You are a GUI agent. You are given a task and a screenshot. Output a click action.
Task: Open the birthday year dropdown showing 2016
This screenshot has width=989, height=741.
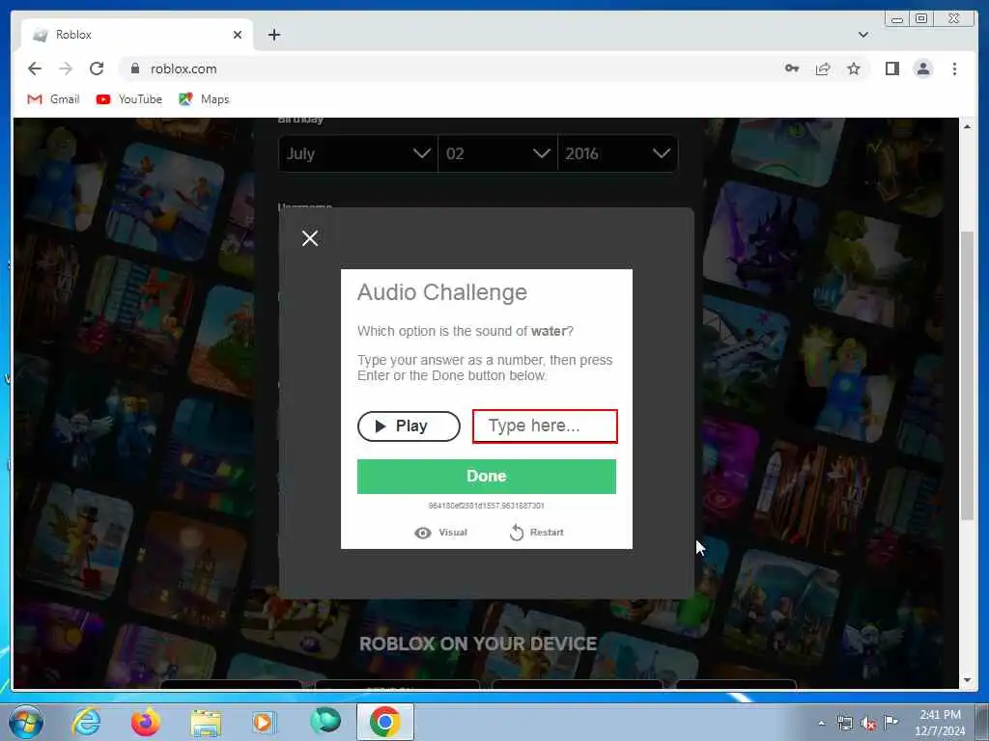coord(617,153)
